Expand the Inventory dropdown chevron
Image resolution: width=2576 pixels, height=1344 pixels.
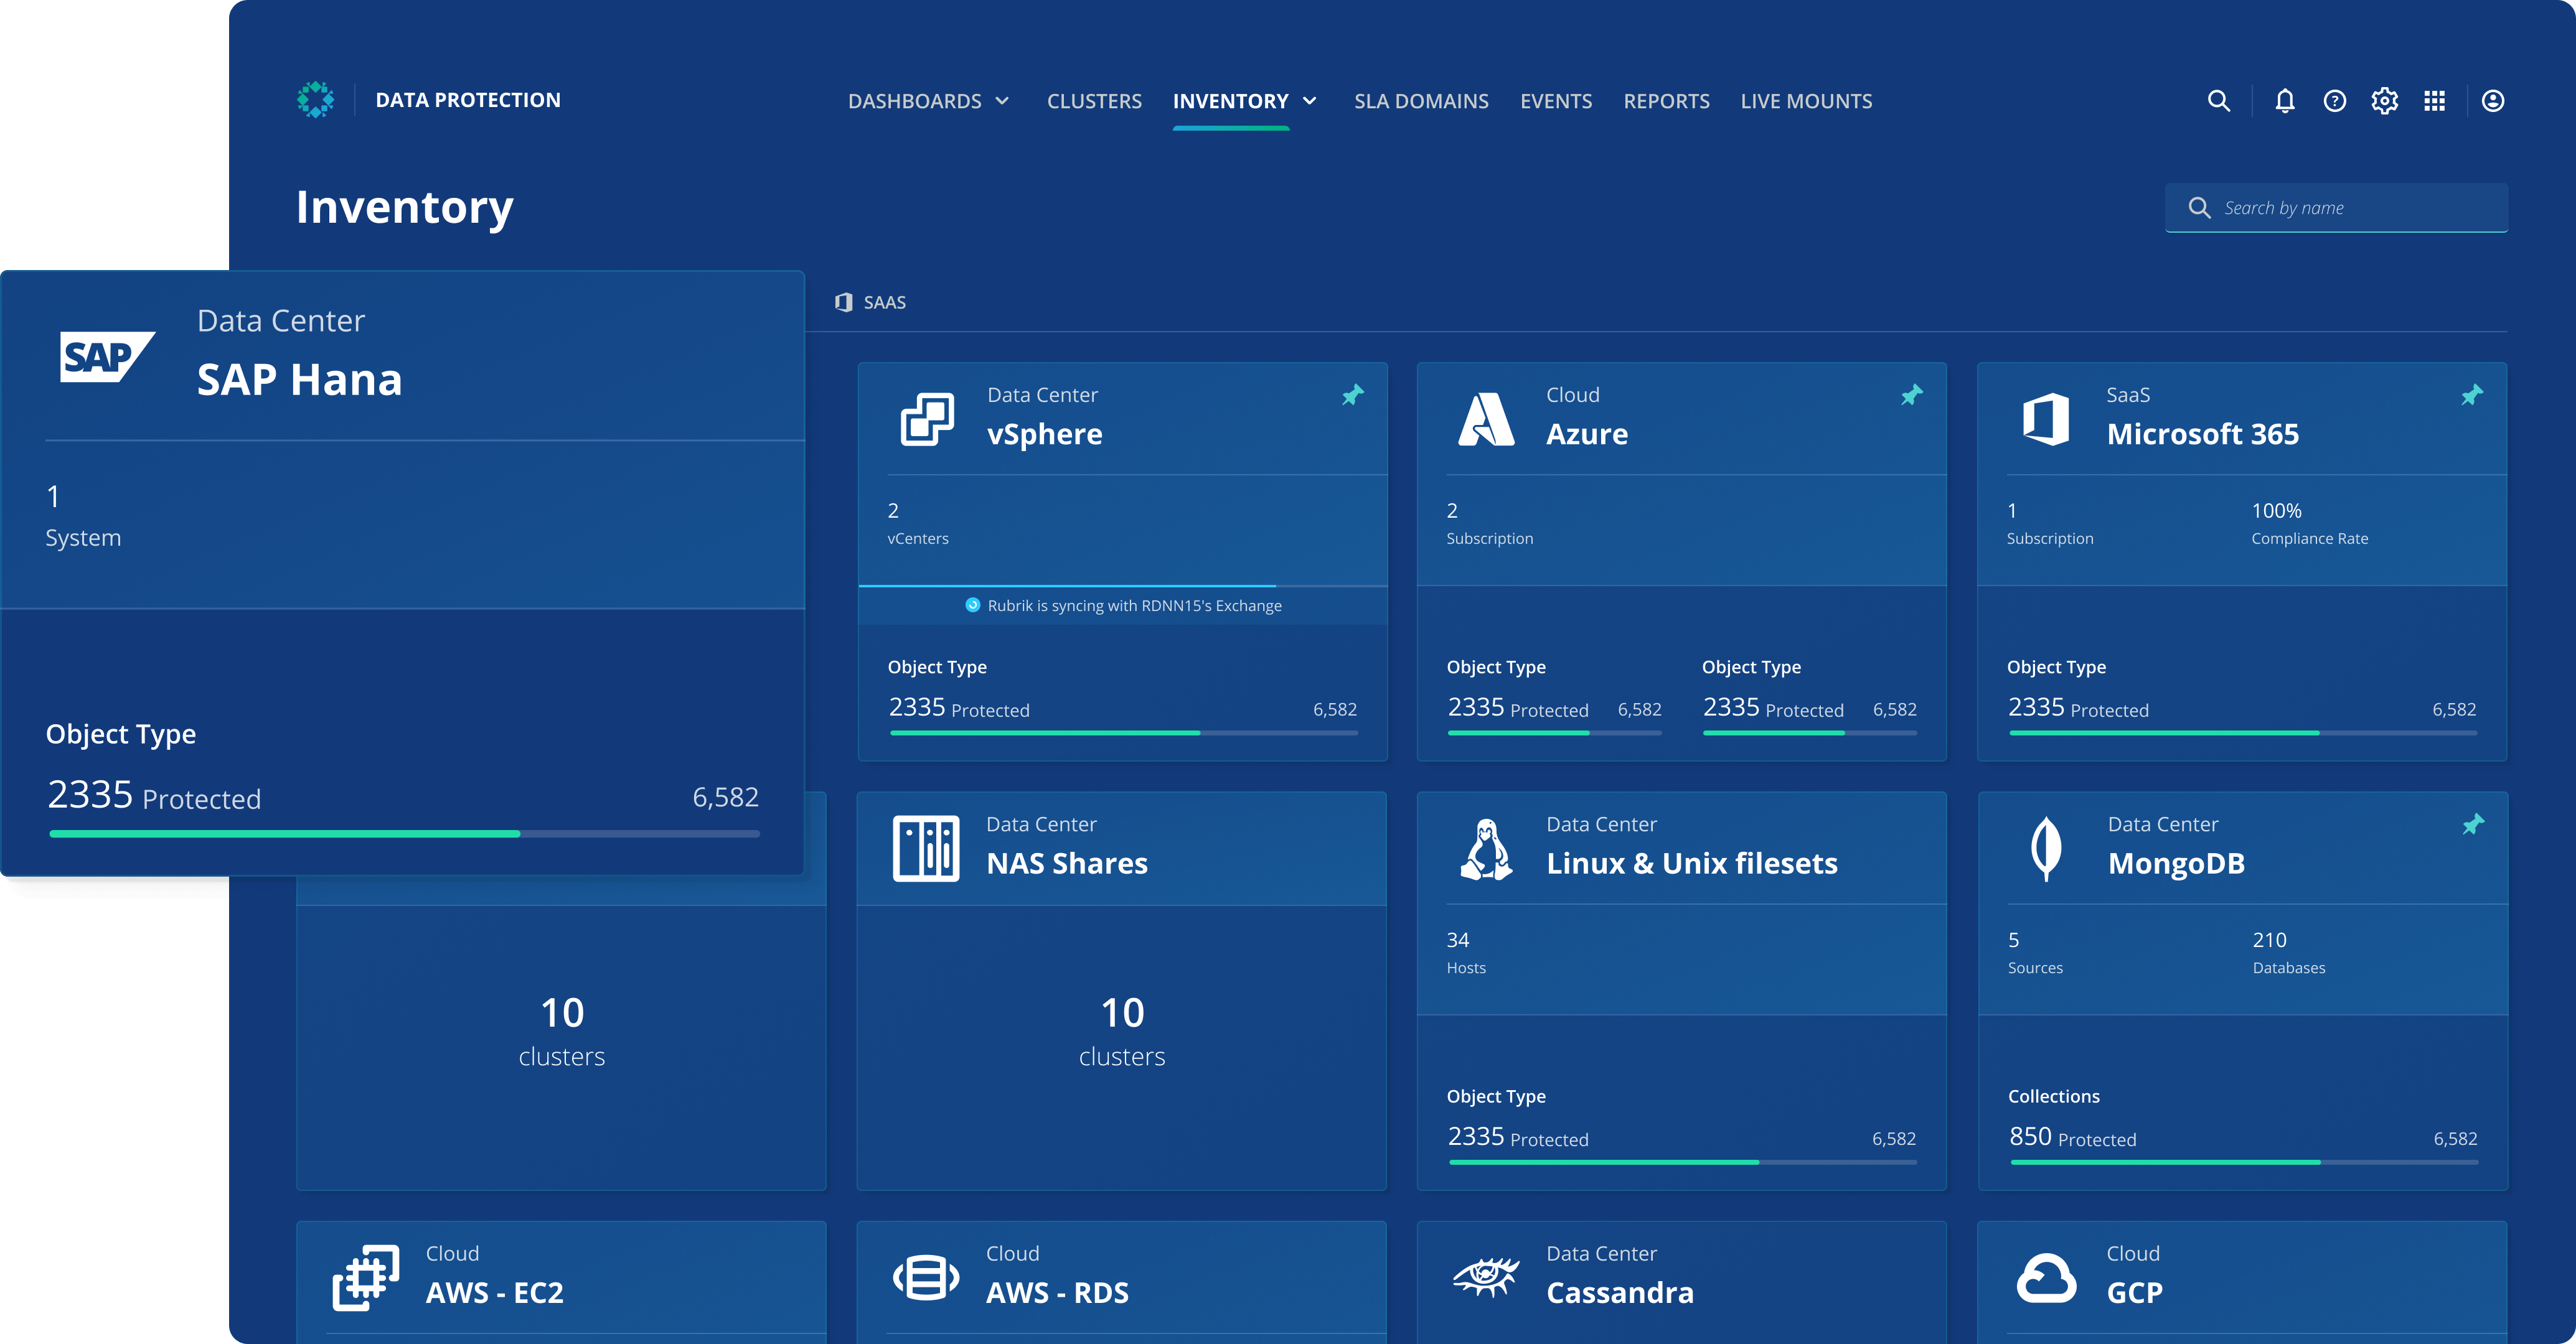coord(1309,101)
